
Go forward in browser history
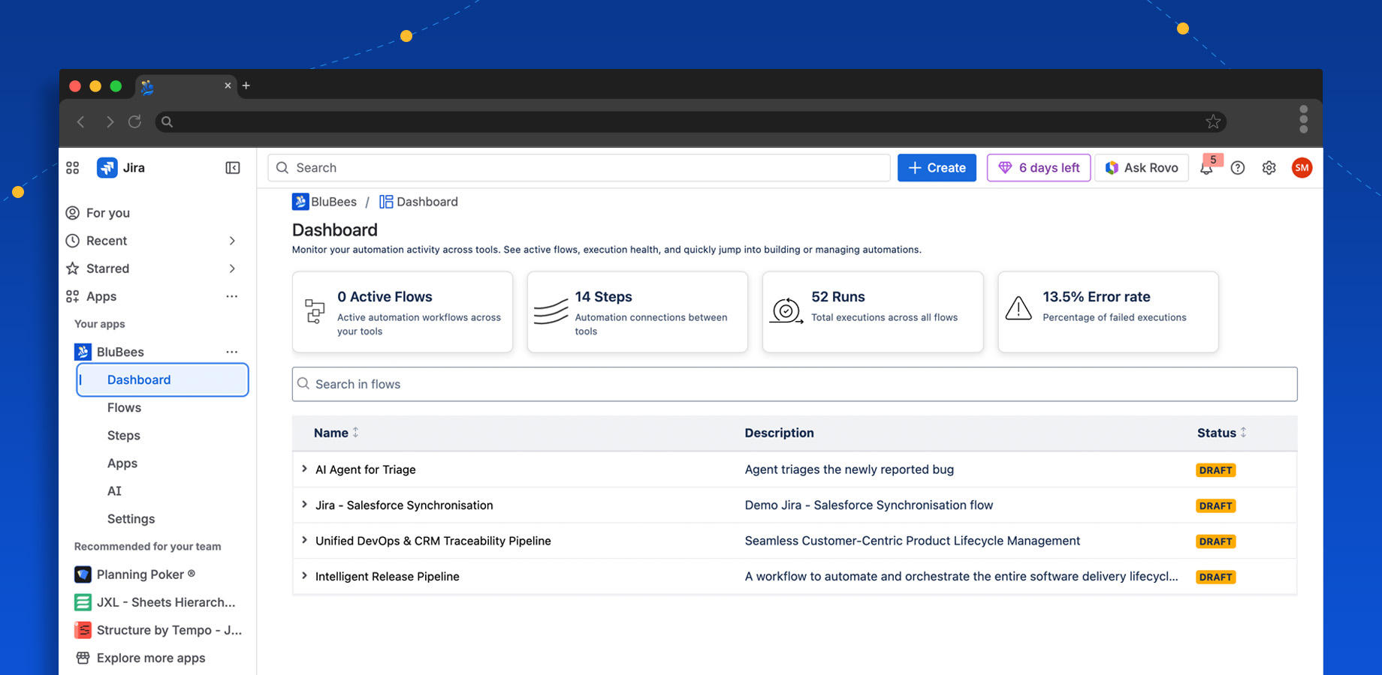(110, 121)
